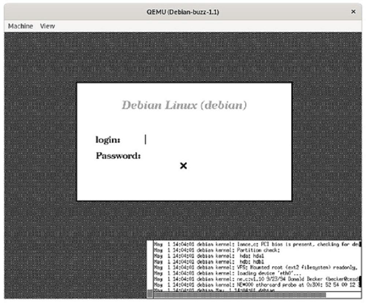Click the console's left vertical scrollbar
The width and height of the screenshot is (366, 303).
pyautogui.click(x=150, y=267)
